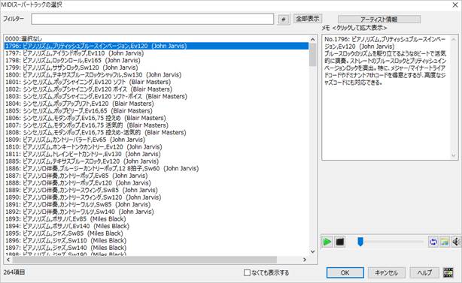The height and width of the screenshot is (283, 462).
Task: Select track 1889 Sw85 John Jarvis
Action: coord(157,190)
